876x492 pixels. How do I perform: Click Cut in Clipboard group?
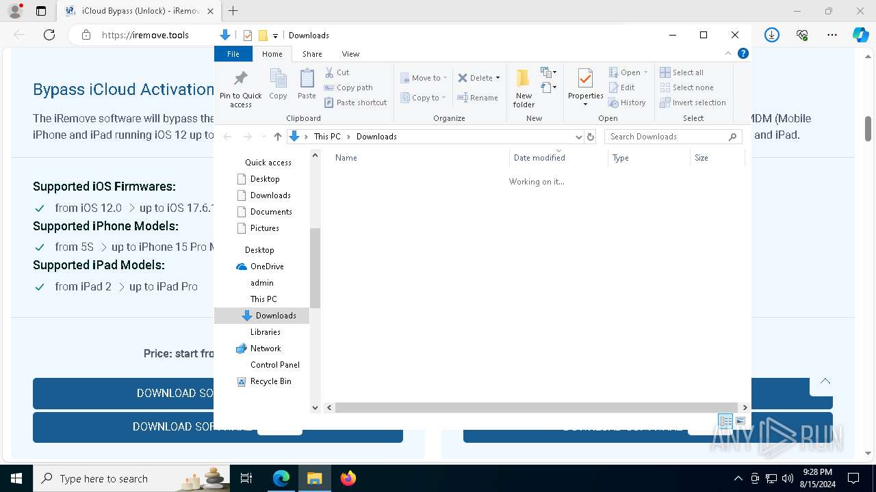pos(337,72)
